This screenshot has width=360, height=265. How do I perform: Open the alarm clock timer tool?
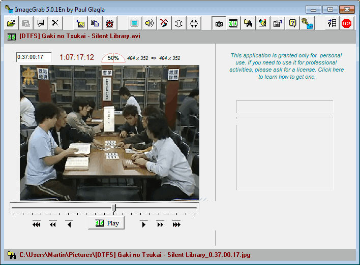tap(109, 23)
